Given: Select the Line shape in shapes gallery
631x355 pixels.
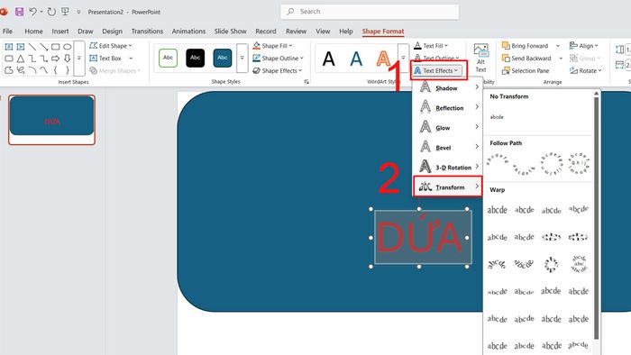Looking at the screenshot, I should [32, 47].
